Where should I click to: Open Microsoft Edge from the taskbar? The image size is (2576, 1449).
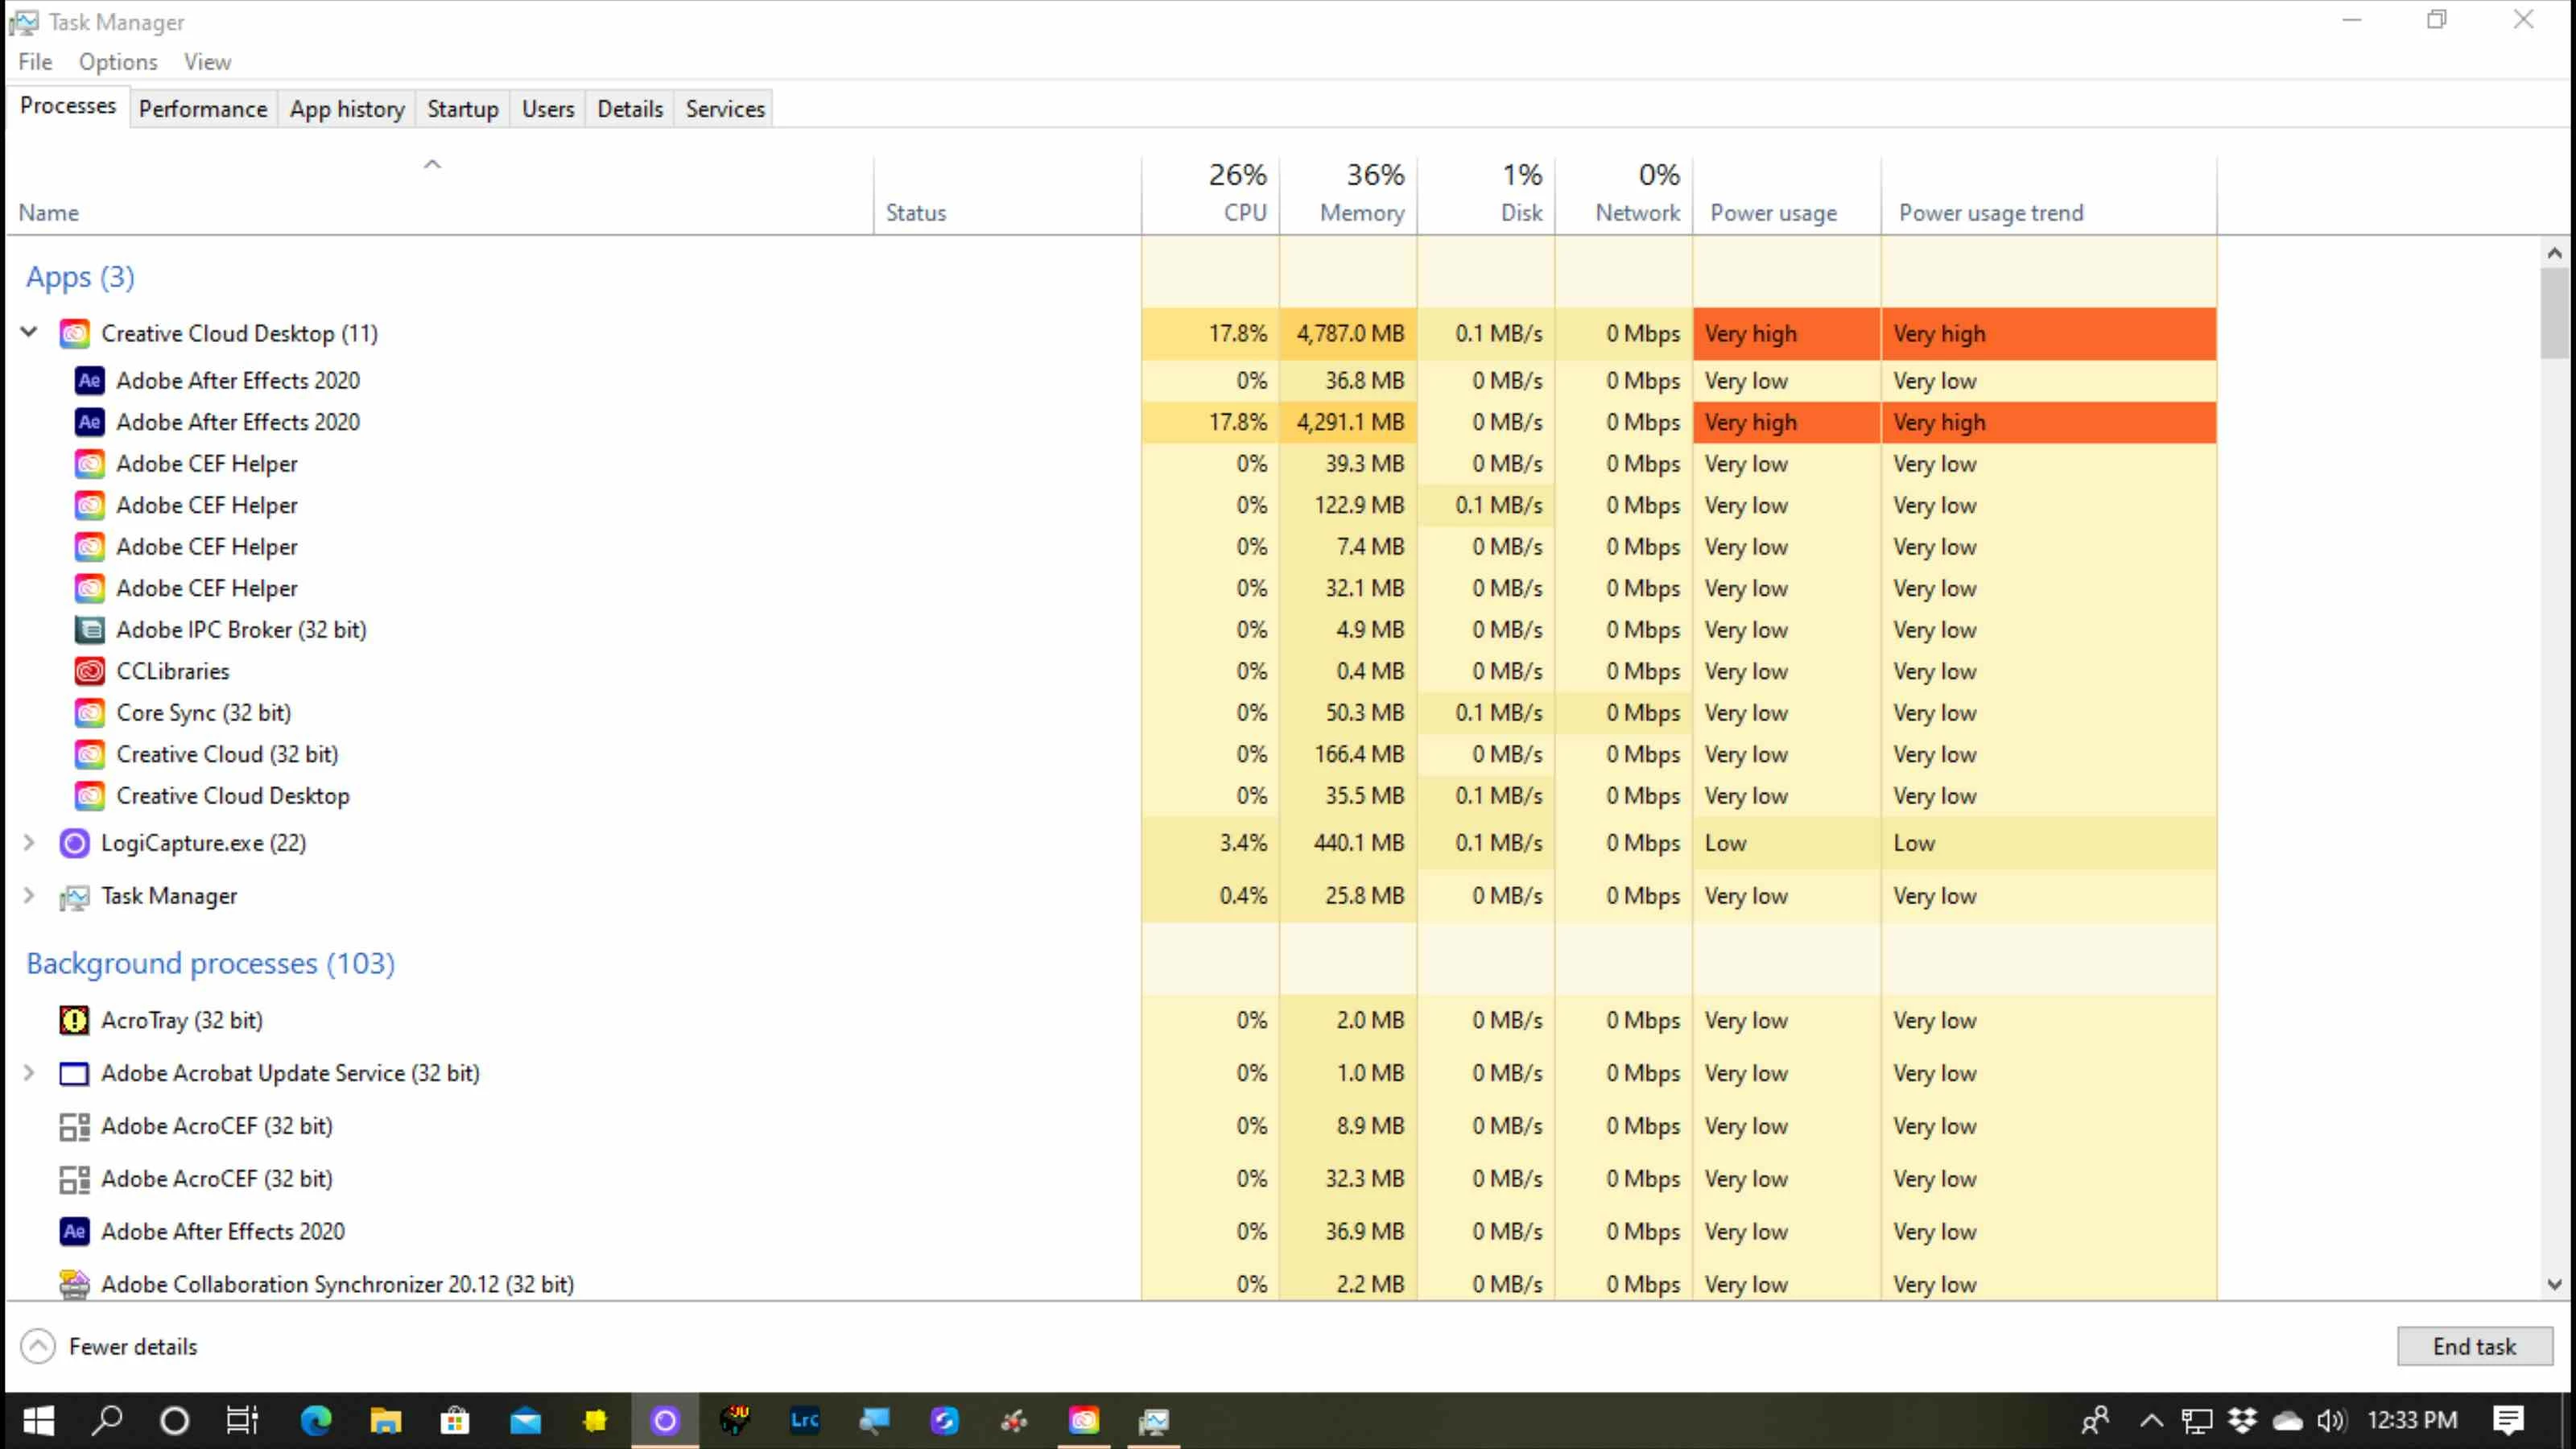[316, 1420]
